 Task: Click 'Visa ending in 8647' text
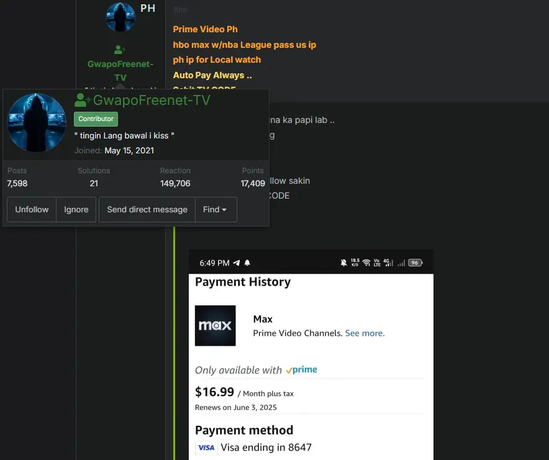(x=266, y=448)
